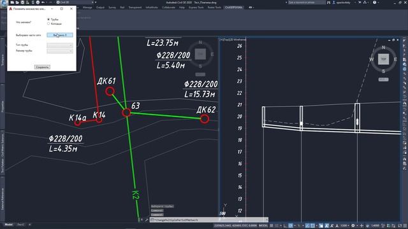The width and height of the screenshot is (408, 229).
Task: Click the Выбрано: 0 selection button
Action: [59, 35]
